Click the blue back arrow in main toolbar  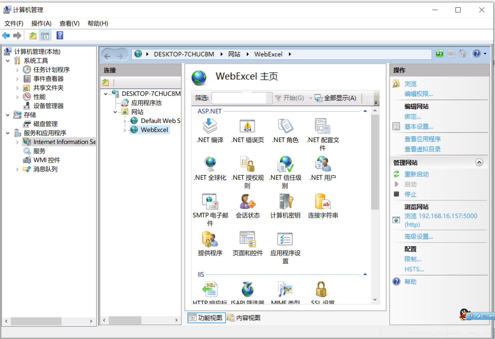[6, 35]
